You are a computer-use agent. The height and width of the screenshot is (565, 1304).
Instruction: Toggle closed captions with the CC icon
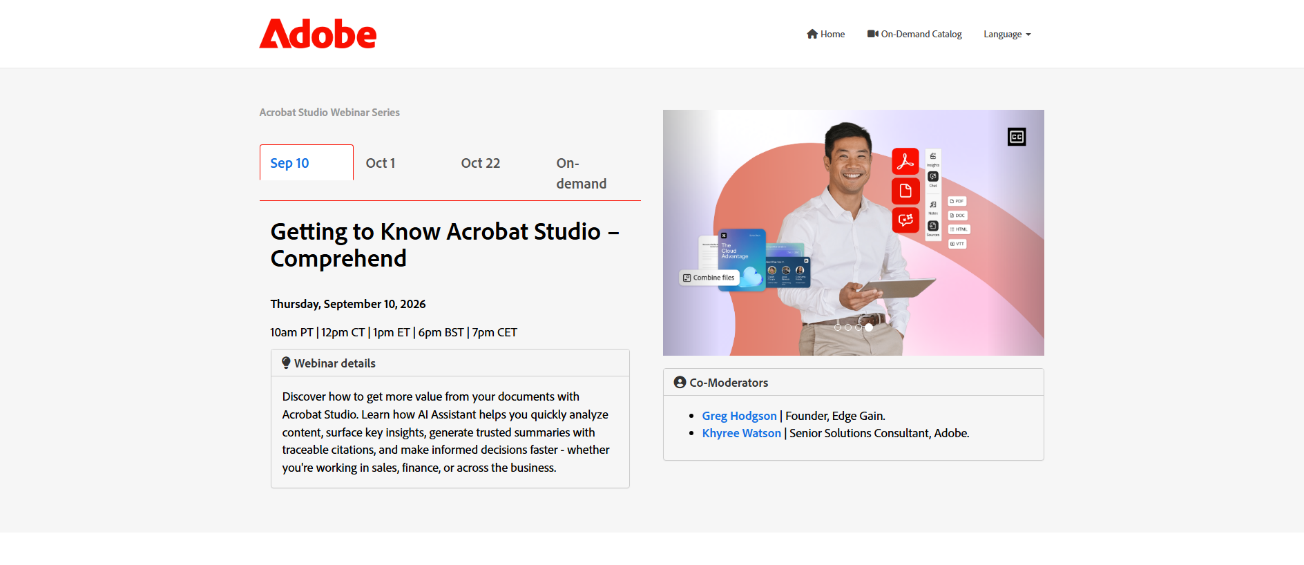(x=1017, y=137)
